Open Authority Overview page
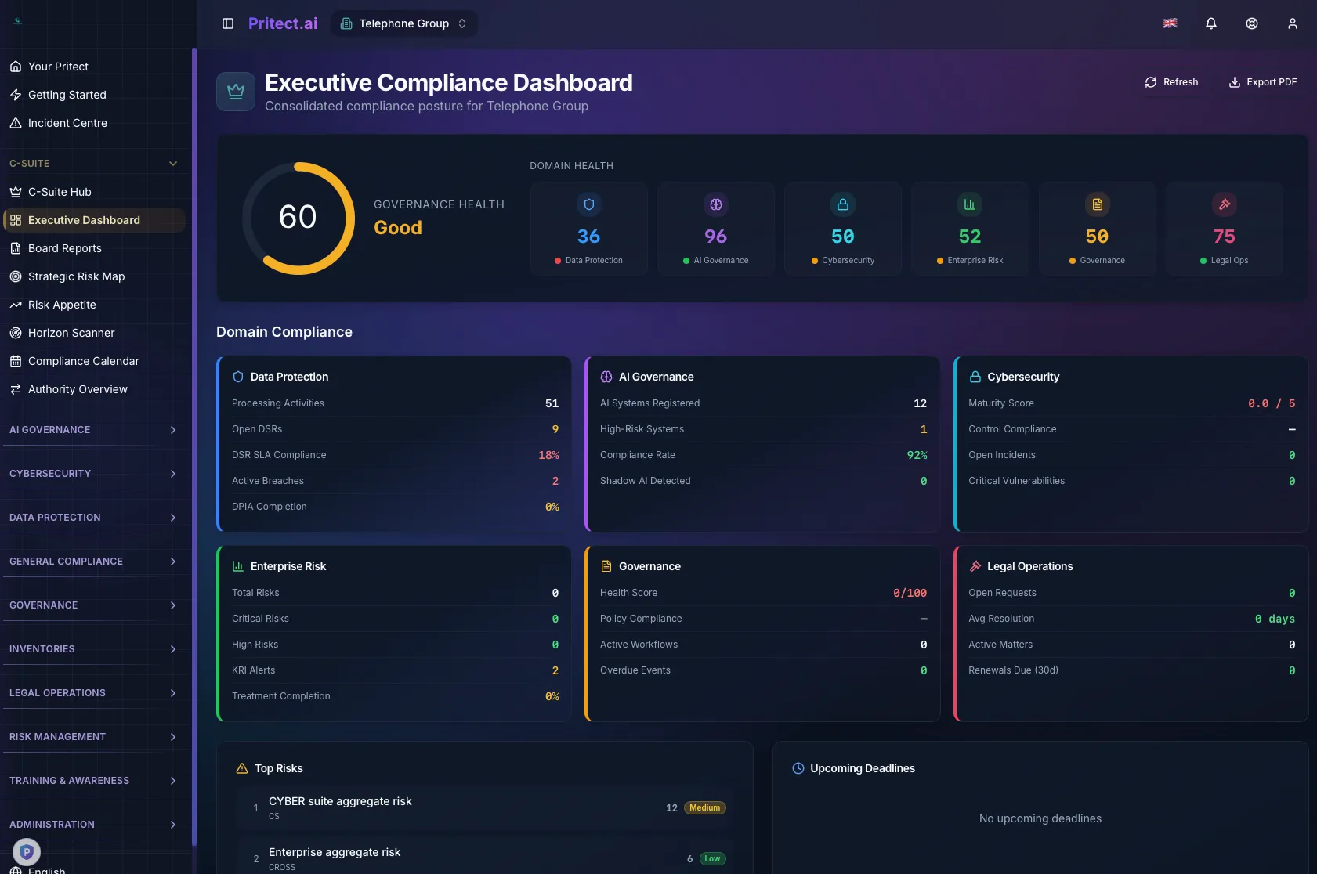 pos(94,389)
